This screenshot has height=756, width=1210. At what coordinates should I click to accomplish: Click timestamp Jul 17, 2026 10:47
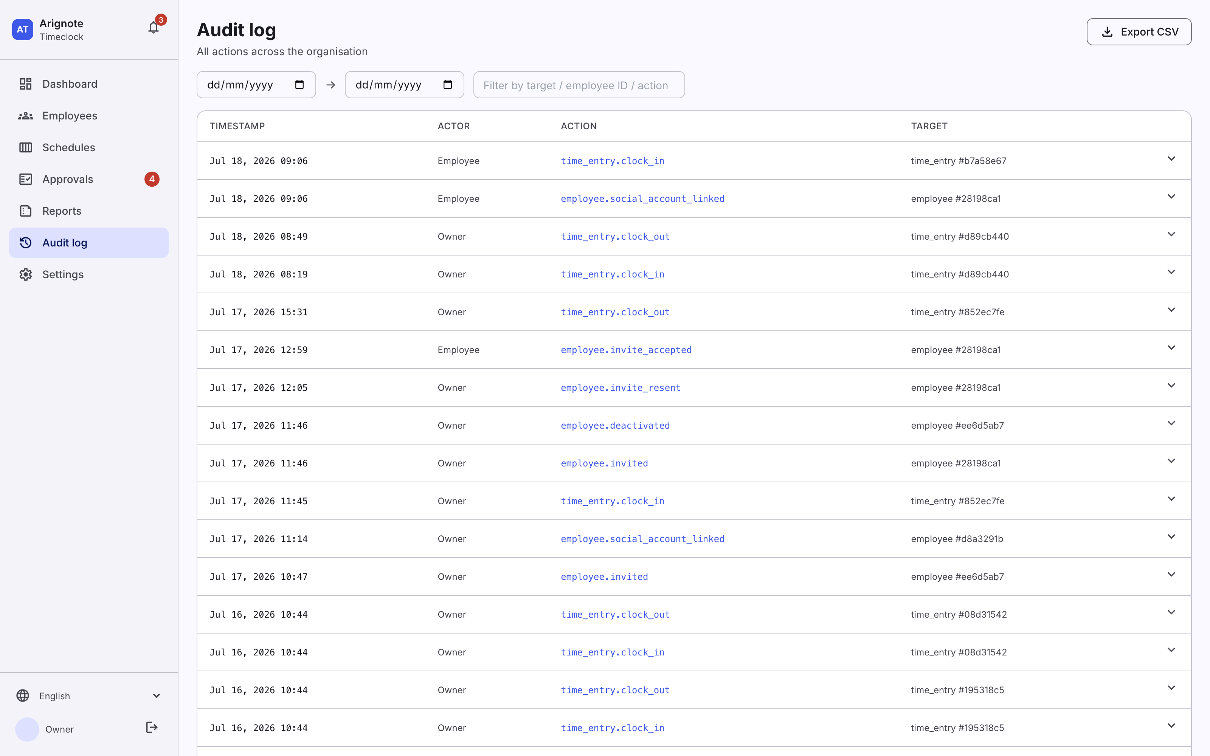(259, 577)
